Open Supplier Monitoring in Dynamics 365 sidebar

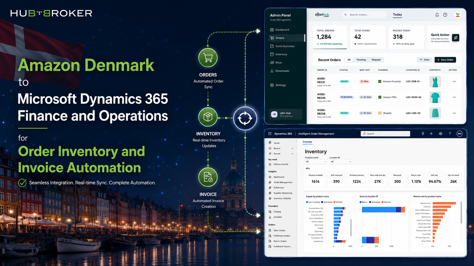[x=280, y=193]
